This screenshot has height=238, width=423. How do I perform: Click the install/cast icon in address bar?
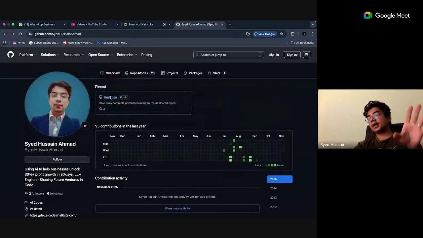point(248,34)
